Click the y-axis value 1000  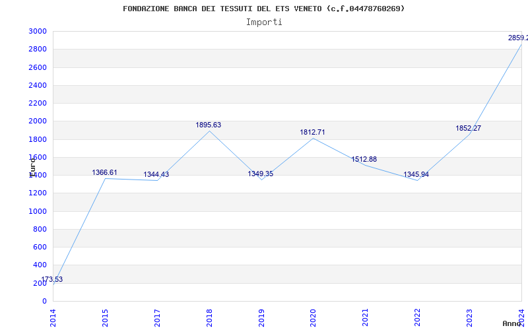click(x=38, y=211)
